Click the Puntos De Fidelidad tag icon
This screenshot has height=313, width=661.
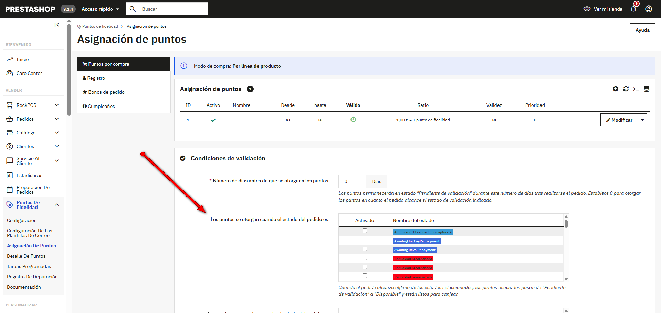(10, 205)
